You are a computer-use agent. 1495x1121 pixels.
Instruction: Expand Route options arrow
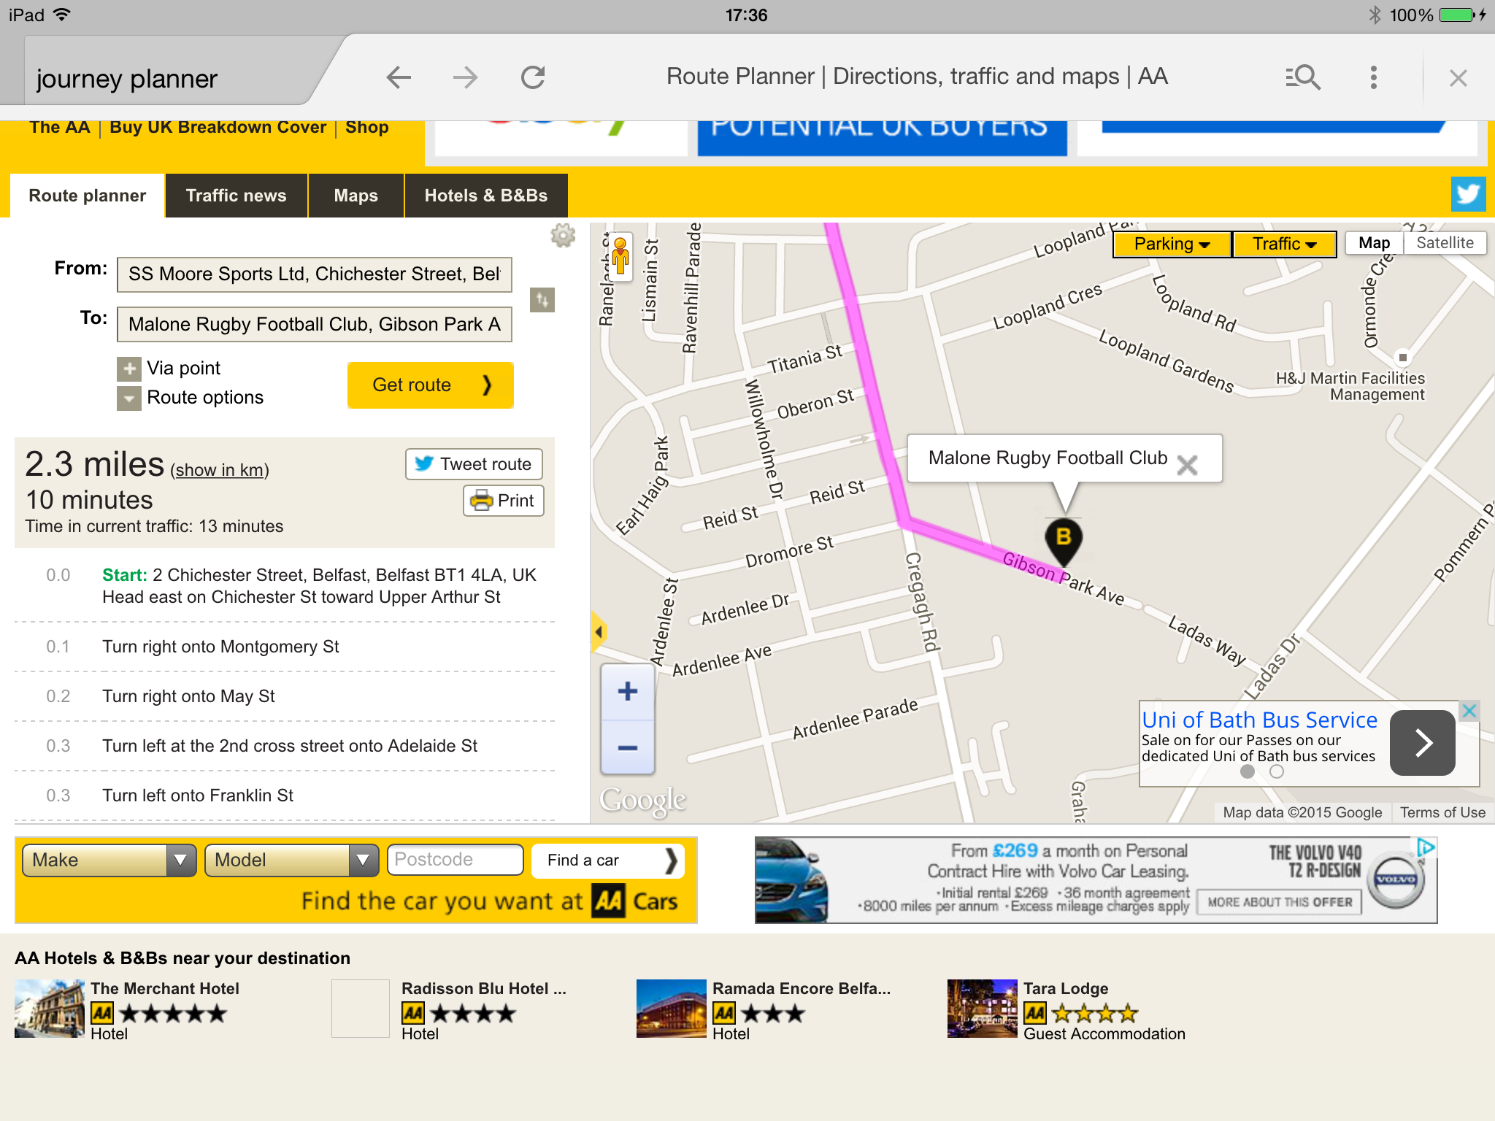(x=129, y=398)
